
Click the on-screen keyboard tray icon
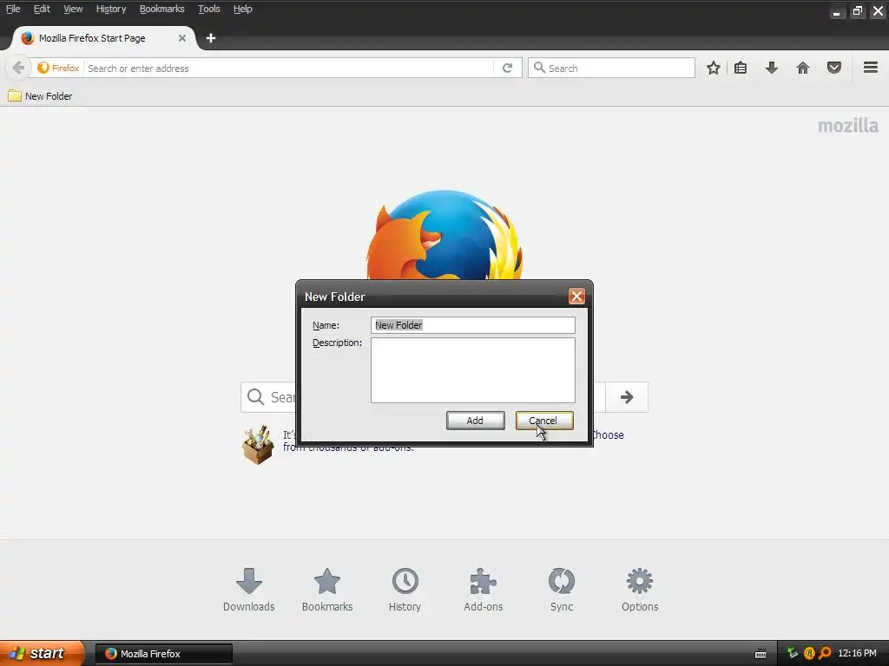pos(761,654)
